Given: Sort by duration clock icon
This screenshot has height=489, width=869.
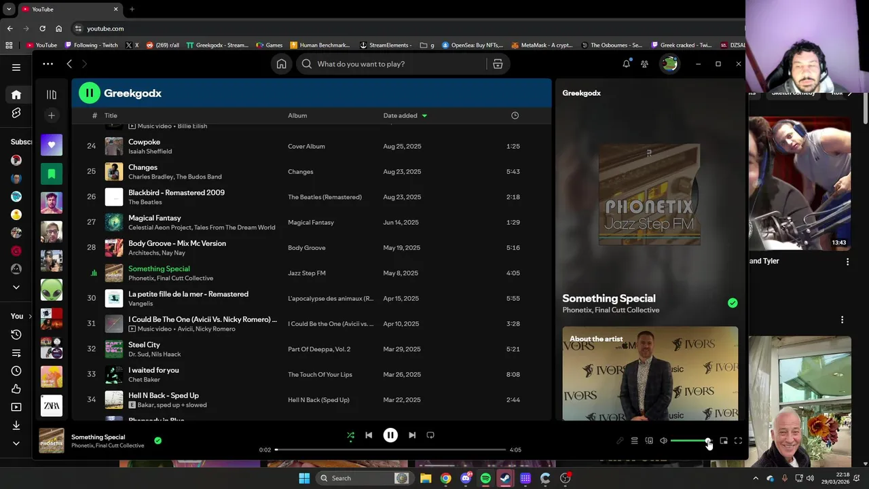Looking at the screenshot, I should 515,115.
